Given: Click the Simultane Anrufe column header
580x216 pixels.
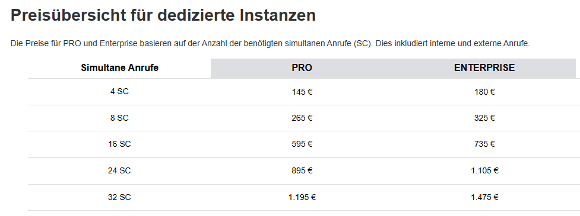Looking at the screenshot, I should (x=119, y=68).
